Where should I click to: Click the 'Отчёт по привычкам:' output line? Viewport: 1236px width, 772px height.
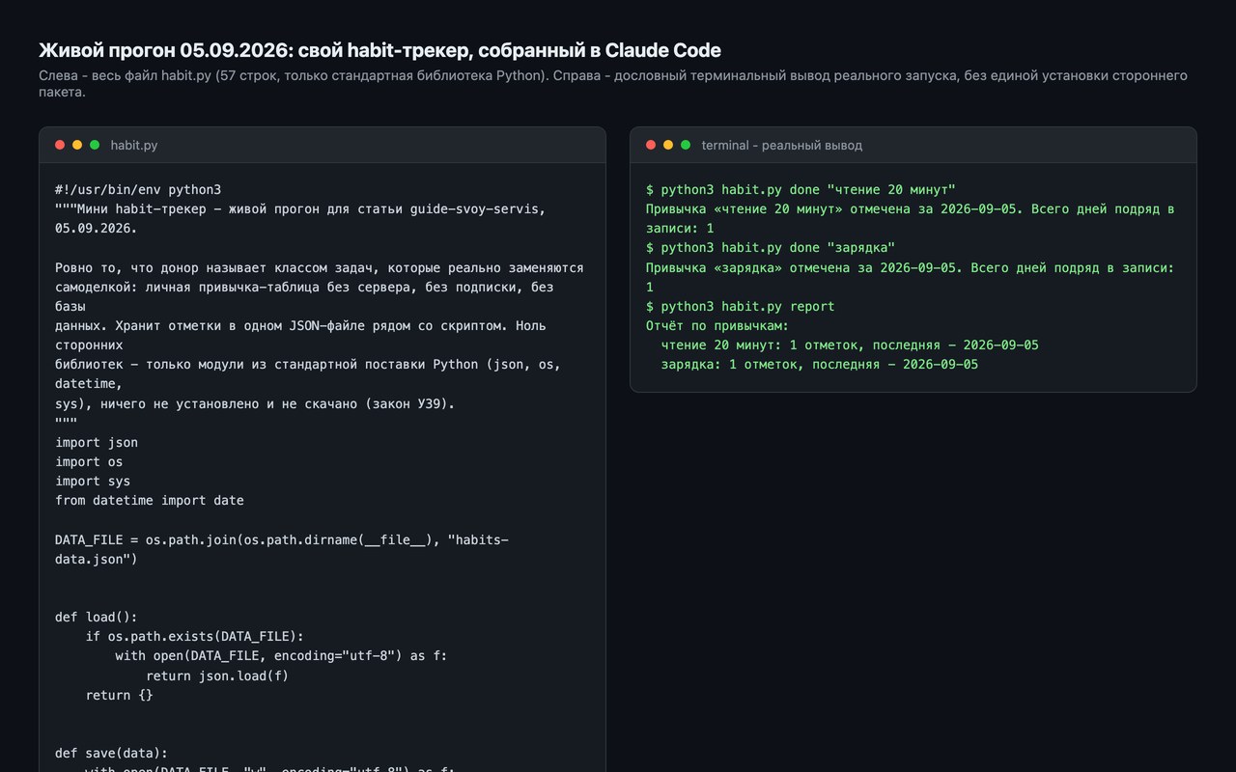(x=717, y=325)
